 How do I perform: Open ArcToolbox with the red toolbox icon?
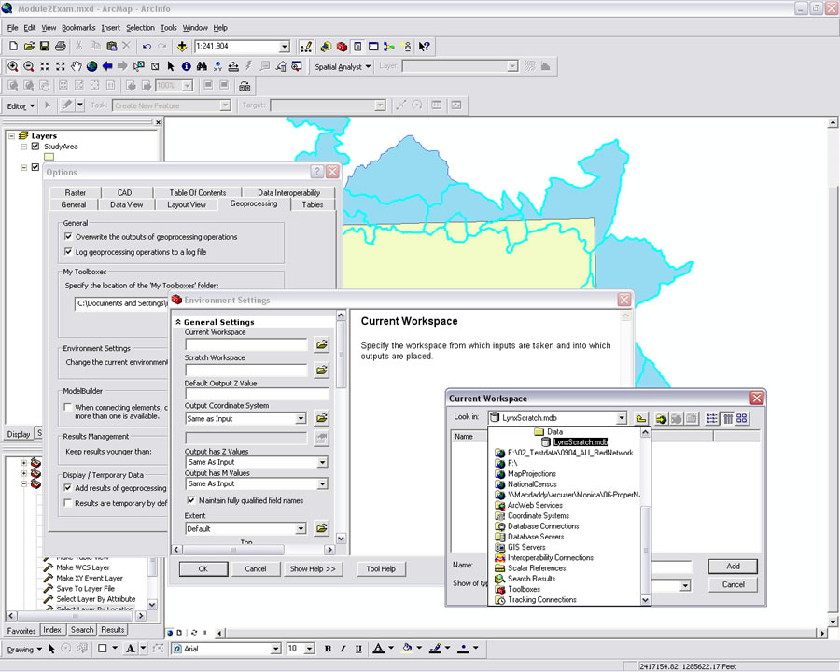(342, 46)
